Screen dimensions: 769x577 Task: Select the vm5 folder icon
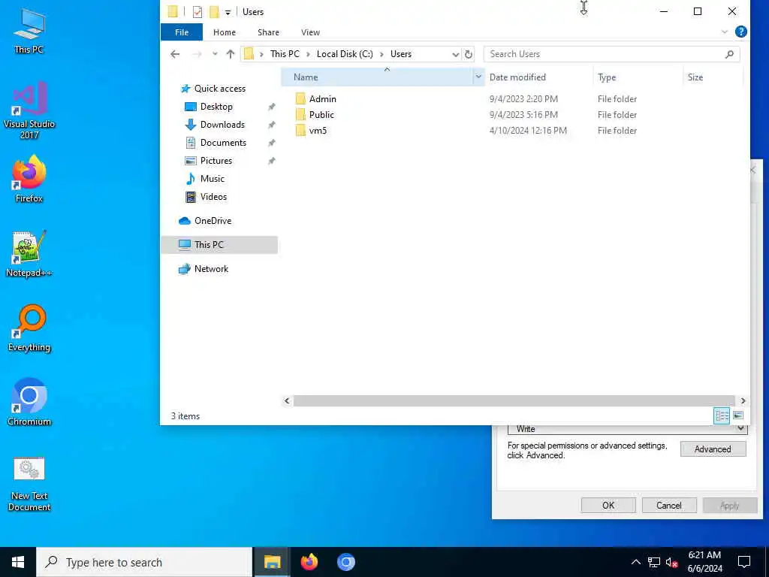(300, 131)
